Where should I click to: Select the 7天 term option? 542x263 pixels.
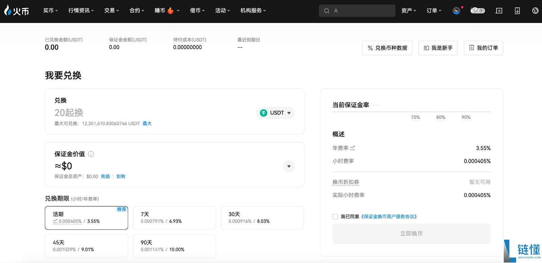174,218
